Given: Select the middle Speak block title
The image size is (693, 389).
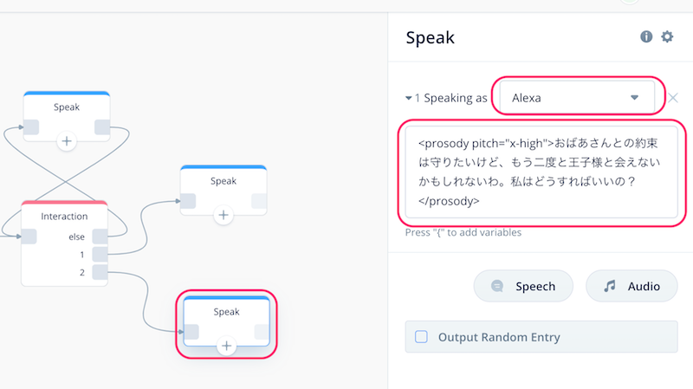Looking at the screenshot, I should click(223, 181).
